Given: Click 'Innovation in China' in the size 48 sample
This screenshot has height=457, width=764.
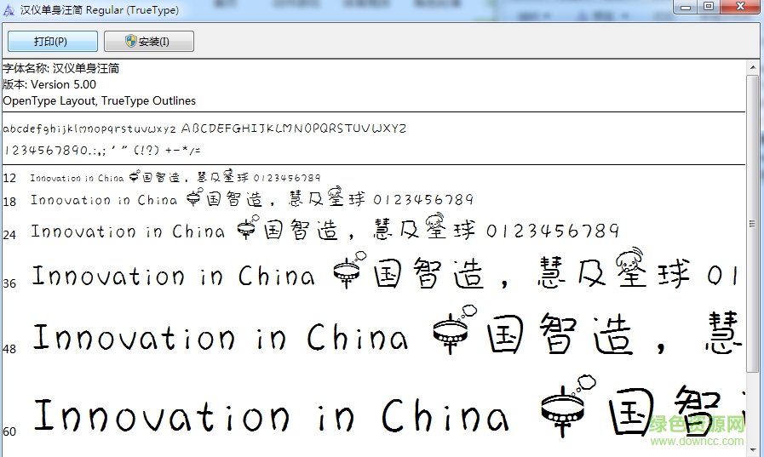Looking at the screenshot, I should 221,337.
